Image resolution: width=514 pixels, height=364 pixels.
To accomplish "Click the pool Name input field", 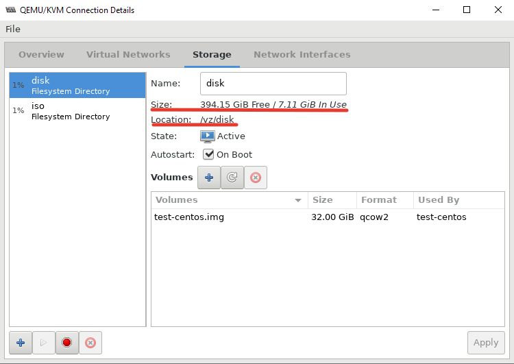I will (x=273, y=84).
